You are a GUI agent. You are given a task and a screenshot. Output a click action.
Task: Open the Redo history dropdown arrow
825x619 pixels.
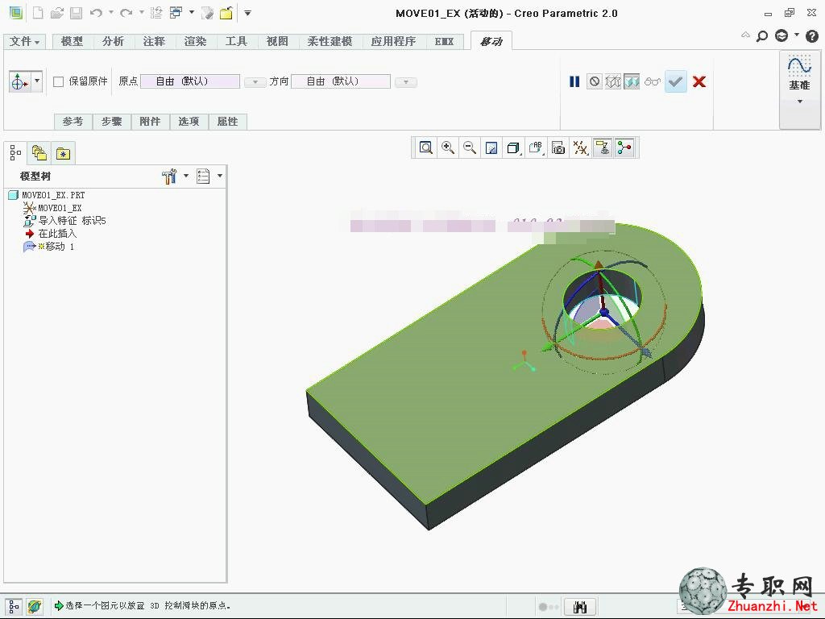click(142, 13)
